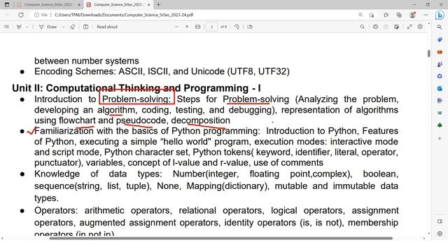The width and height of the screenshot is (448, 252).
Task: Click the word 'Operators:' in last bullet
Action: (x=56, y=211)
